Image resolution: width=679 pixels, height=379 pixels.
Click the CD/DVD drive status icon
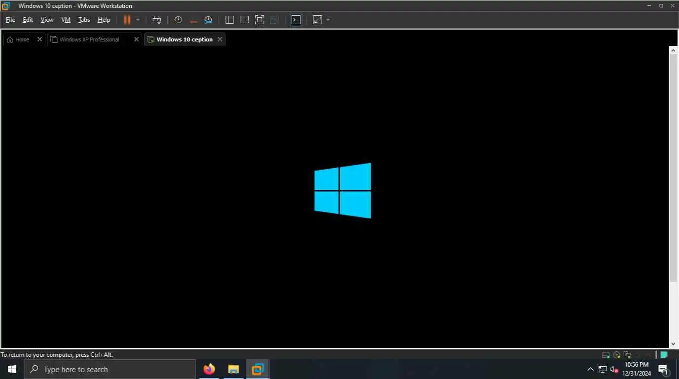(617, 355)
